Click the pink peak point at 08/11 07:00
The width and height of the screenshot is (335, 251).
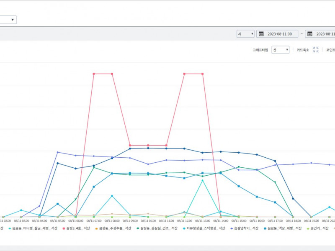coord(94,74)
